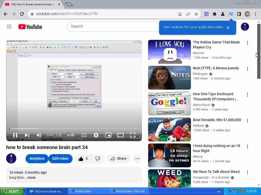The width and height of the screenshot is (261, 195).
Task: Like the video with thumbs up
Action: point(83,159)
